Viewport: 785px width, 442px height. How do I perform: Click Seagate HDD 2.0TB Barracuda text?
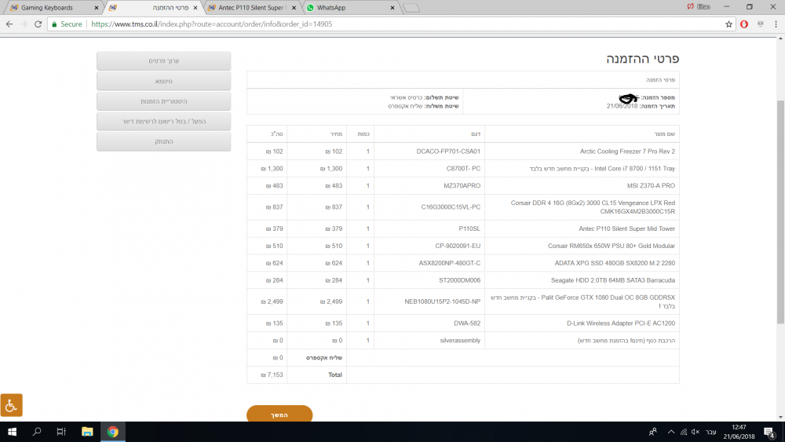point(613,280)
